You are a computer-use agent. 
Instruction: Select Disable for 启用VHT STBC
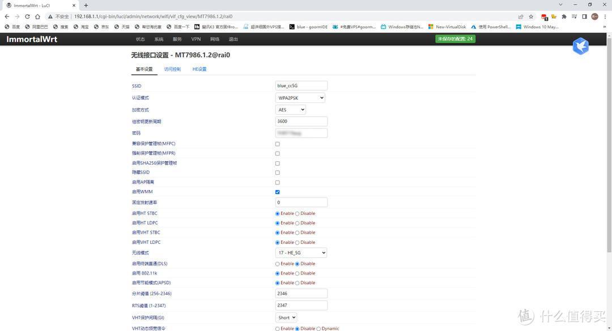pos(297,233)
